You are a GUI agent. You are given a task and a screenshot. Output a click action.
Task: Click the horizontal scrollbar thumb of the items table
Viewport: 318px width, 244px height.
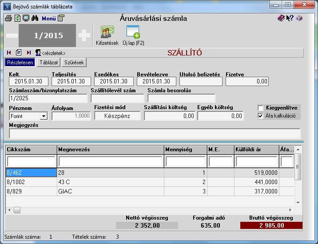(17, 210)
